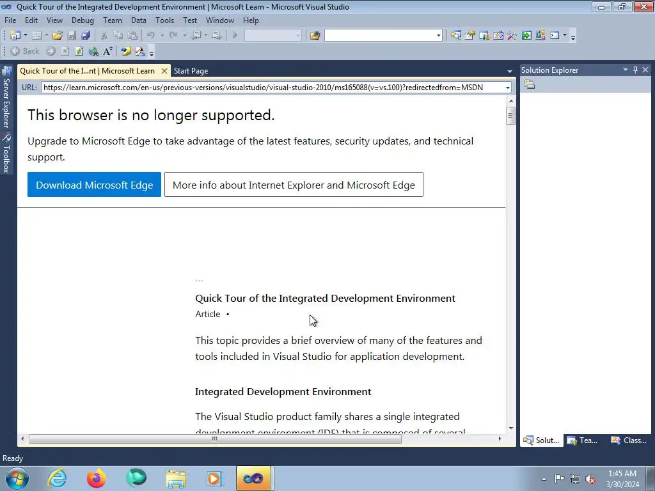Click the vertical scrollbar thumb of the page
This screenshot has width=655, height=491.
pyautogui.click(x=511, y=116)
